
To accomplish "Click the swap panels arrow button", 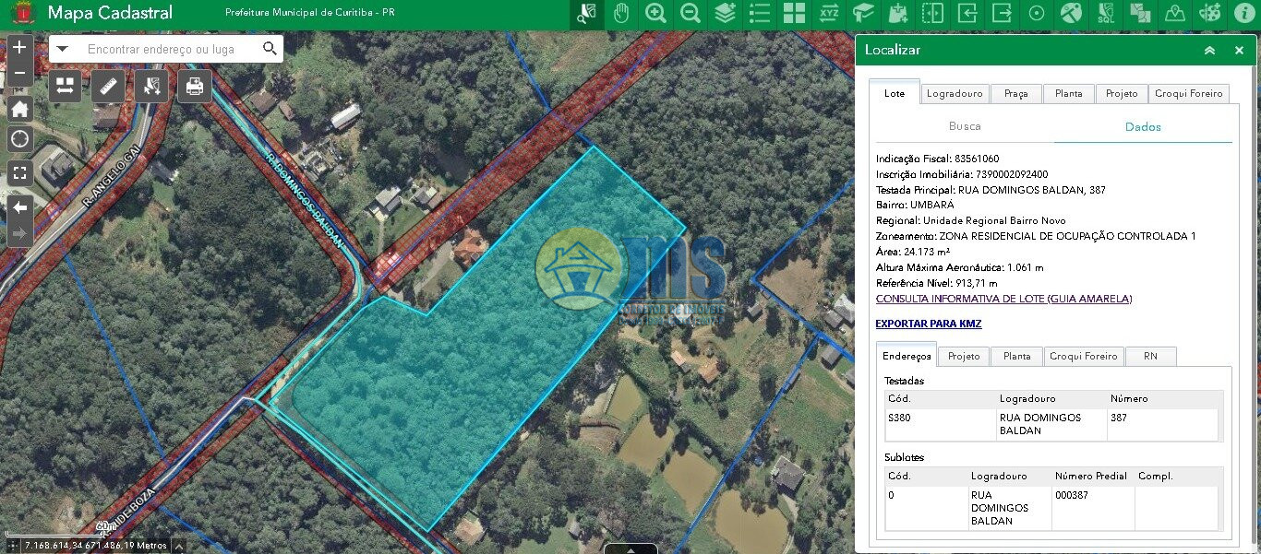I will point(65,86).
